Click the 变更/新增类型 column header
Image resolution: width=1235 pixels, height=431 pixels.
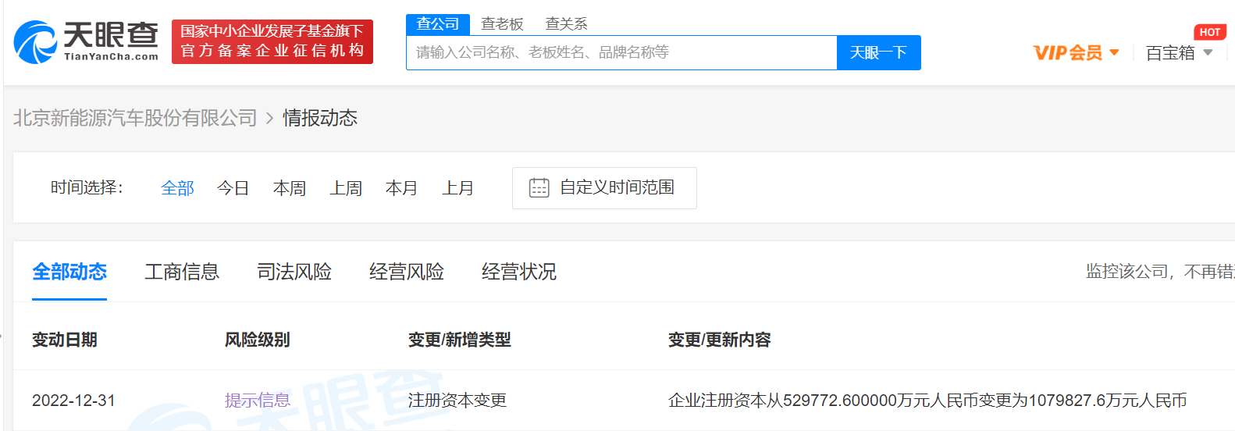click(x=460, y=340)
